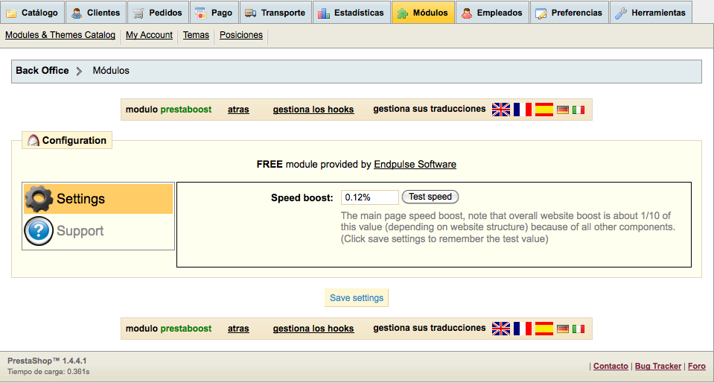Click the Catálogo folder icon

11,13
